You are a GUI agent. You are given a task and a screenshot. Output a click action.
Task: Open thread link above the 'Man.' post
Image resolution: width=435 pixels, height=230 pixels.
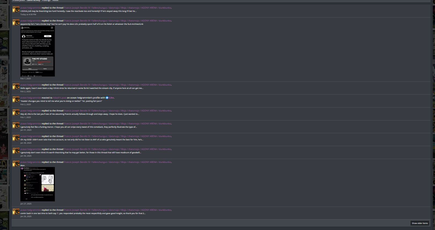pyautogui.click(x=117, y=162)
